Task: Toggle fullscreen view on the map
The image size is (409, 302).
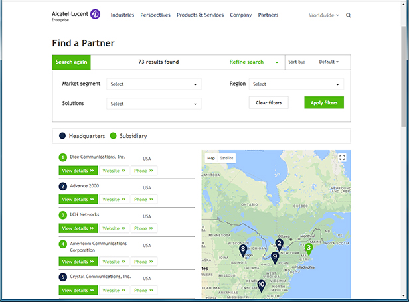Action: point(342,158)
